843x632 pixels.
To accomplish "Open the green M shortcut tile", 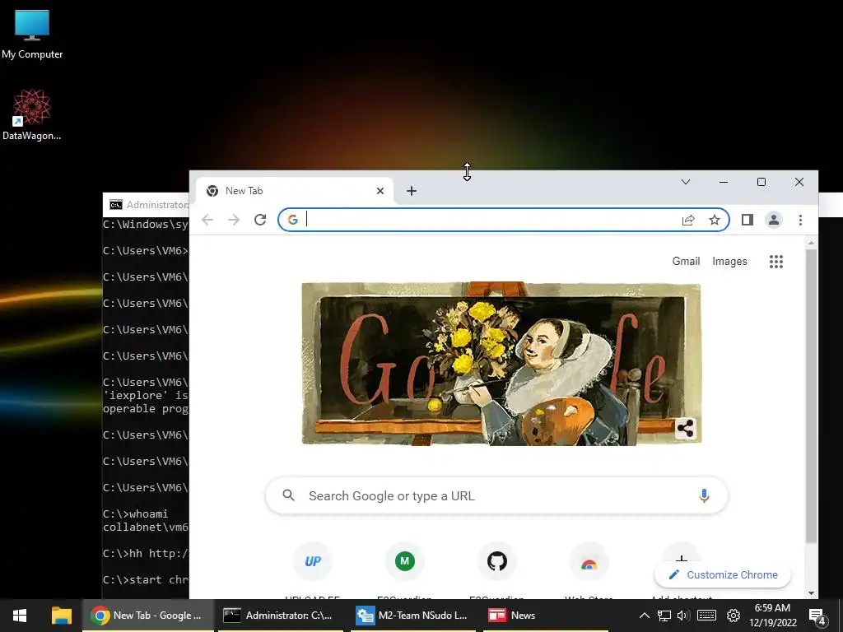I will (405, 561).
